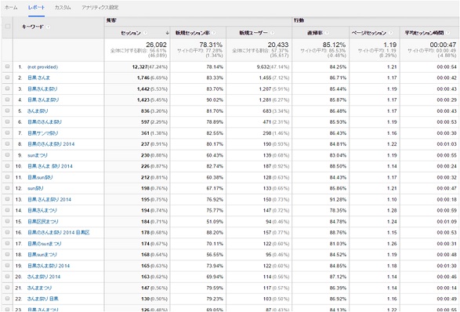Check the box for row 20 さんま祭り 2014
460x312 pixels.
click(x=8, y=277)
